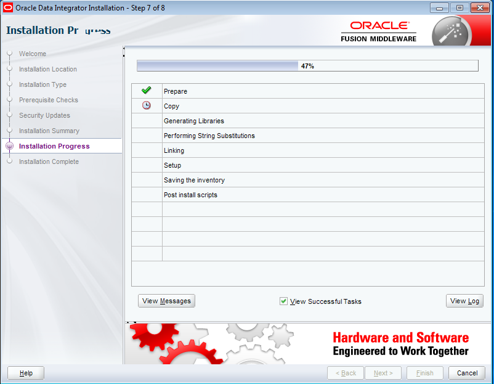Click the Prepare task row
This screenshot has width=494, height=384.
coord(308,91)
